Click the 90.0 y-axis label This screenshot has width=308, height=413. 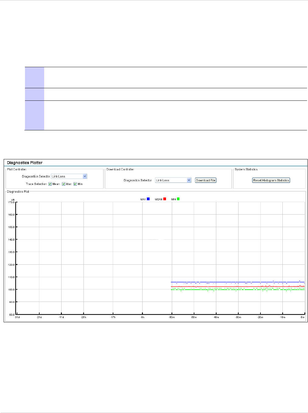(x=12, y=302)
